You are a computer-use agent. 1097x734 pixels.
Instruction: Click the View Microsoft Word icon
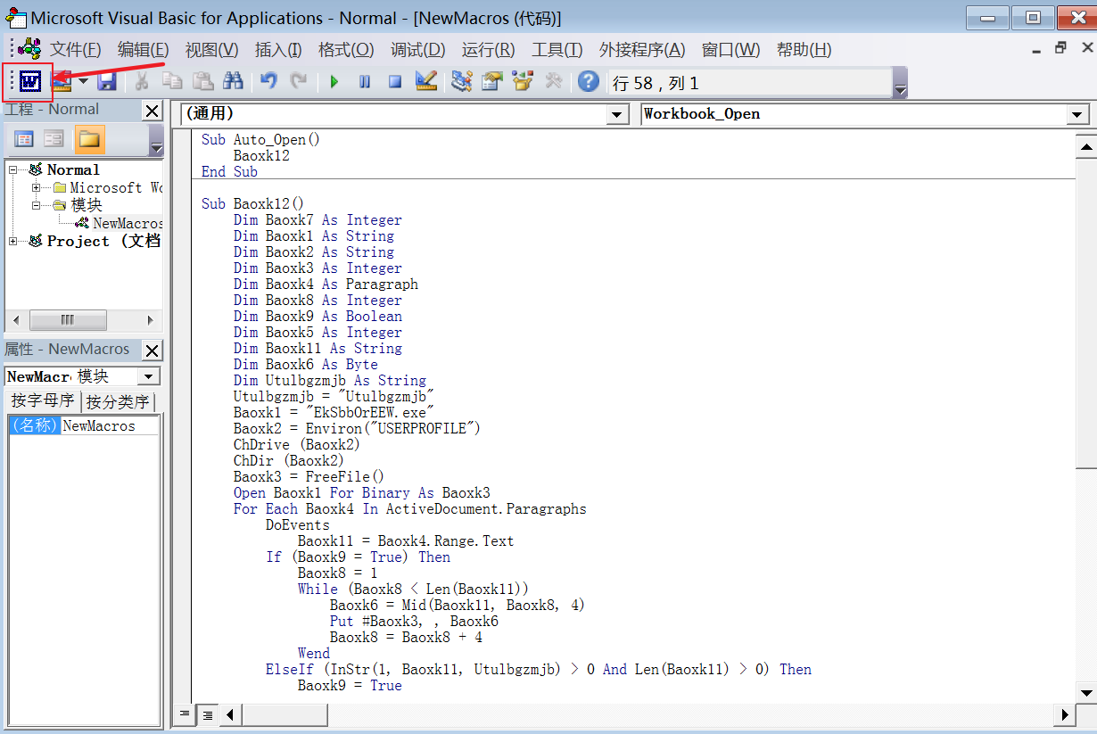click(30, 82)
